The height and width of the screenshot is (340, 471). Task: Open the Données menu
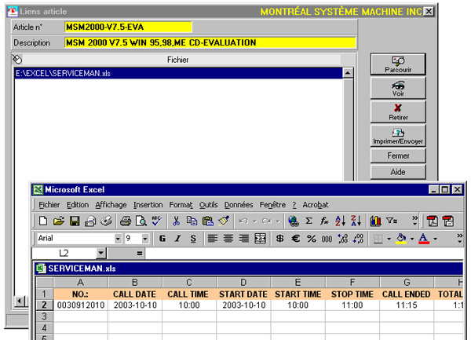click(x=238, y=205)
